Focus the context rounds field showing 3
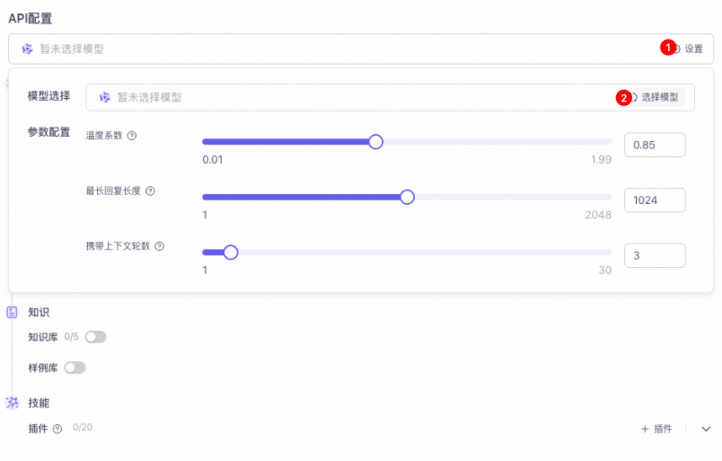722x461 pixels. pos(655,255)
